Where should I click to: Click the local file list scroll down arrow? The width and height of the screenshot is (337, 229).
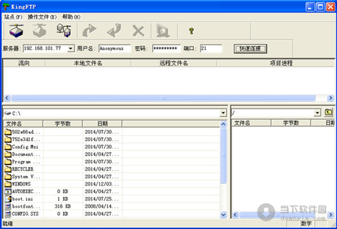224,214
